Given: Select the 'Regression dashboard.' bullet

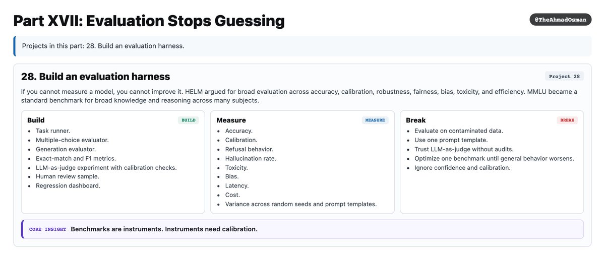Looking at the screenshot, I should (68, 186).
